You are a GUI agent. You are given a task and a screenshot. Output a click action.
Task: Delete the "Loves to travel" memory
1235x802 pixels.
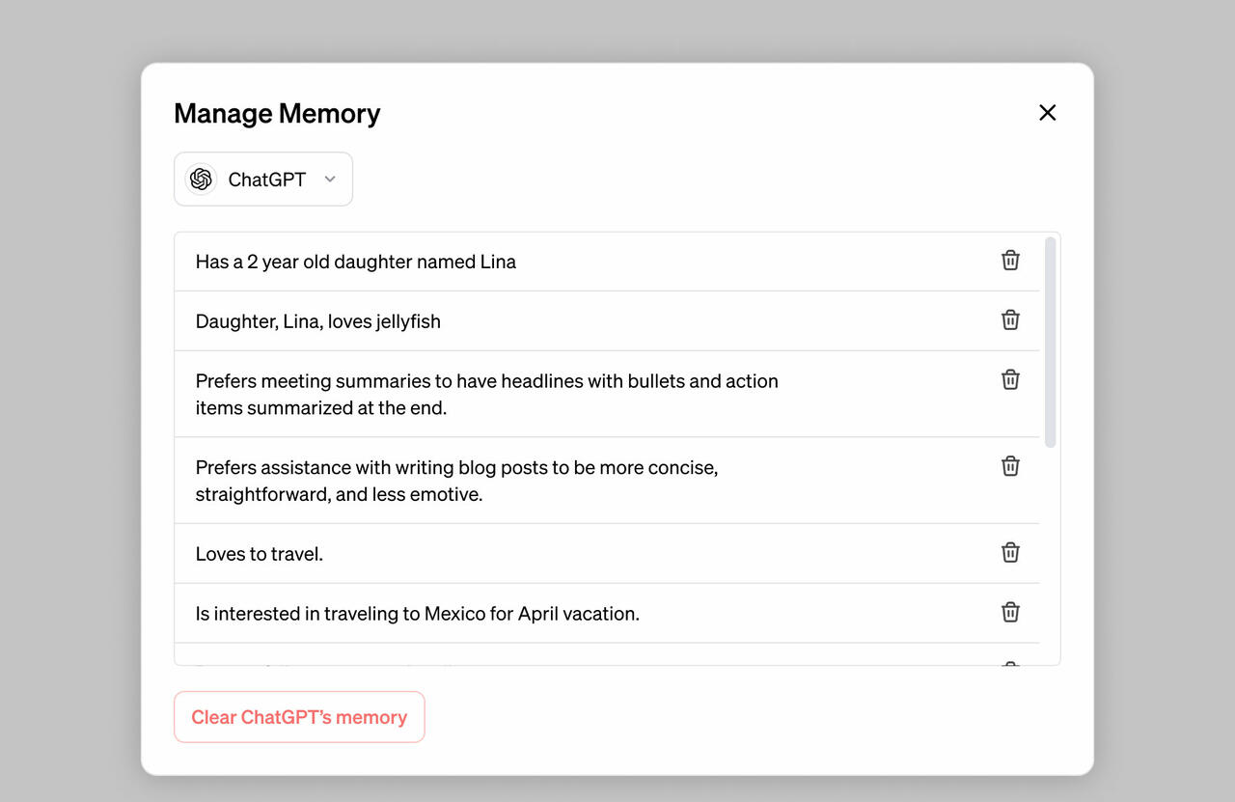[x=1010, y=553]
